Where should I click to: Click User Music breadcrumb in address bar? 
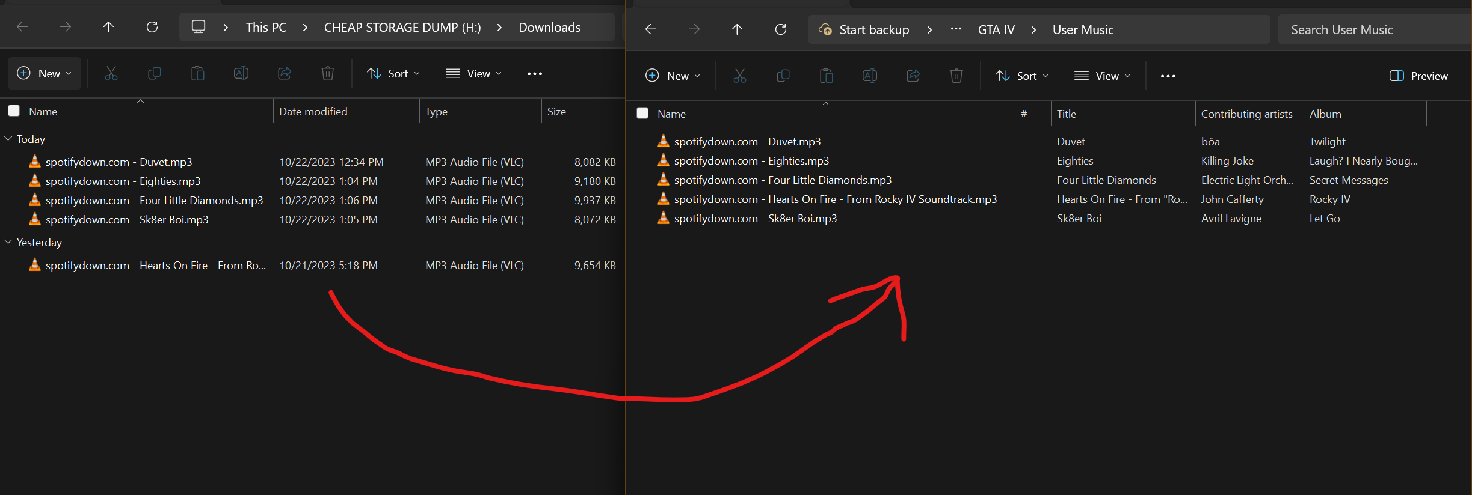coord(1083,30)
